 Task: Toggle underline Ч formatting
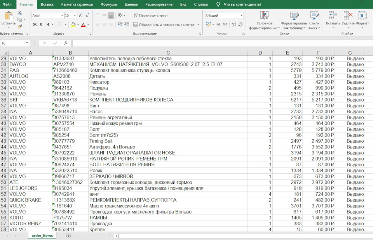coord(47,24)
